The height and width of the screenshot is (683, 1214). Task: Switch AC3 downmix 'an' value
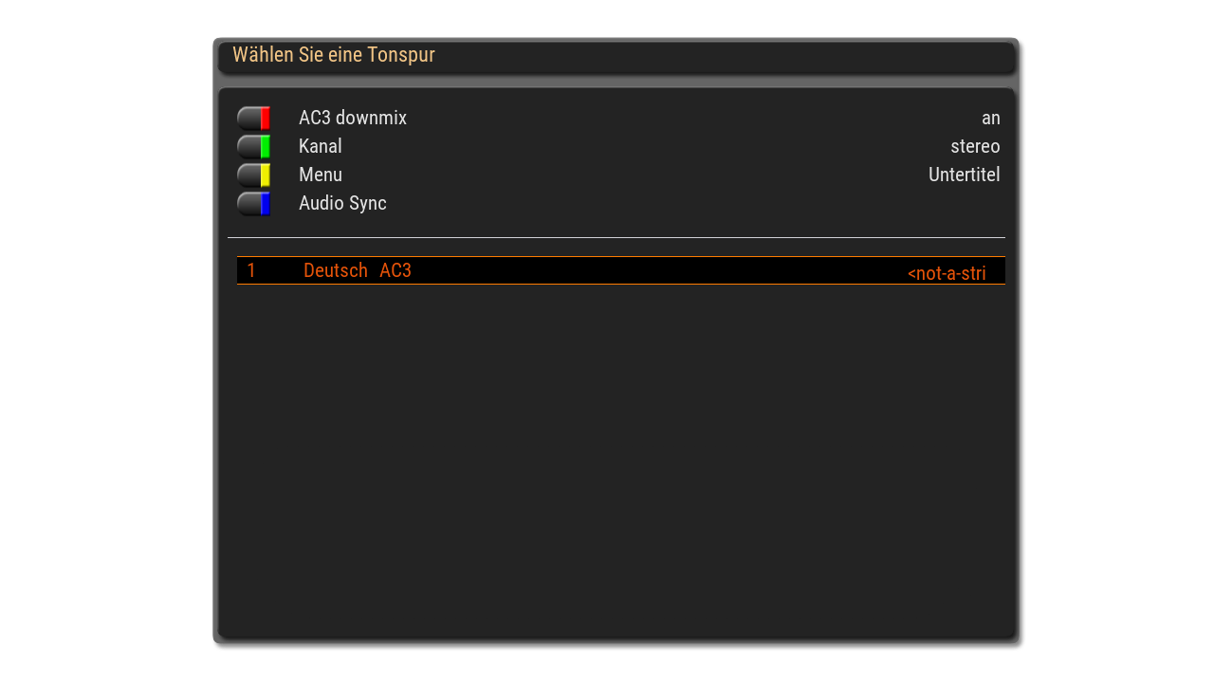(x=990, y=119)
